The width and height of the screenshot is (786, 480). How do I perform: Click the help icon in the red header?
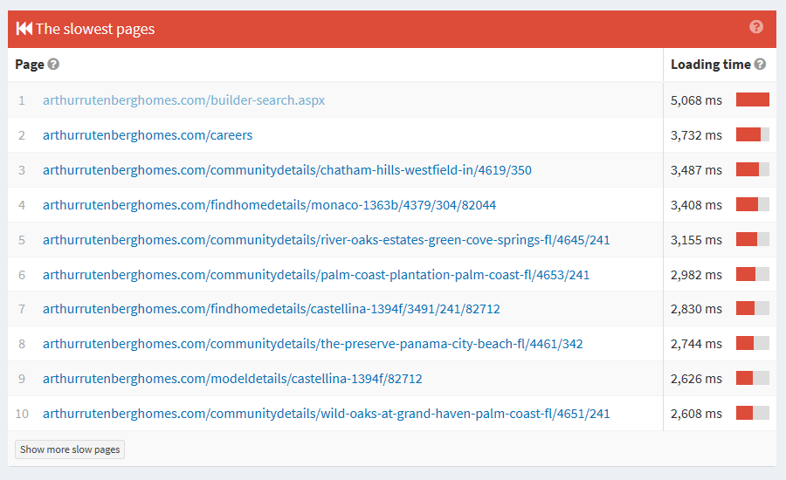tap(756, 27)
